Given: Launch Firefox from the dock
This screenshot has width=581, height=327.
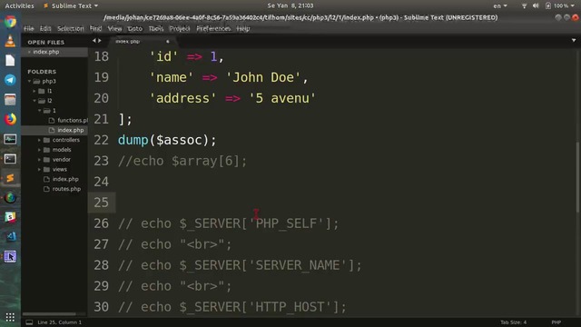Looking at the screenshot, I should 10,119.
